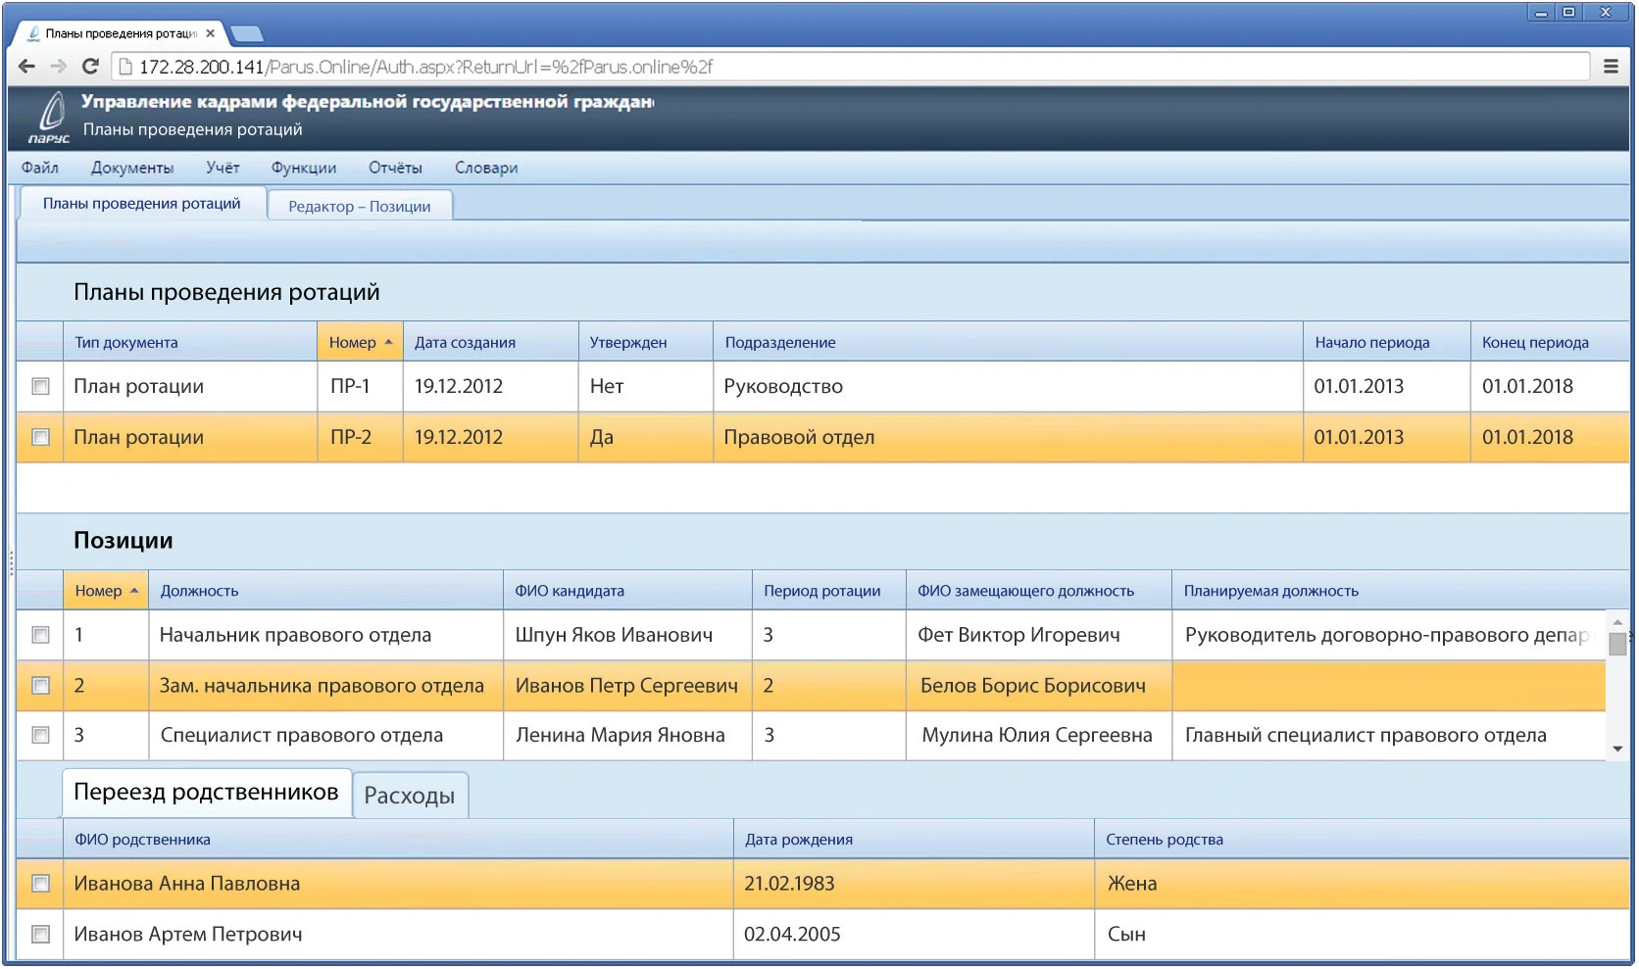This screenshot has width=1639, height=969.
Task: Select Белов Борис Борисович cell
Action: click(1039, 686)
